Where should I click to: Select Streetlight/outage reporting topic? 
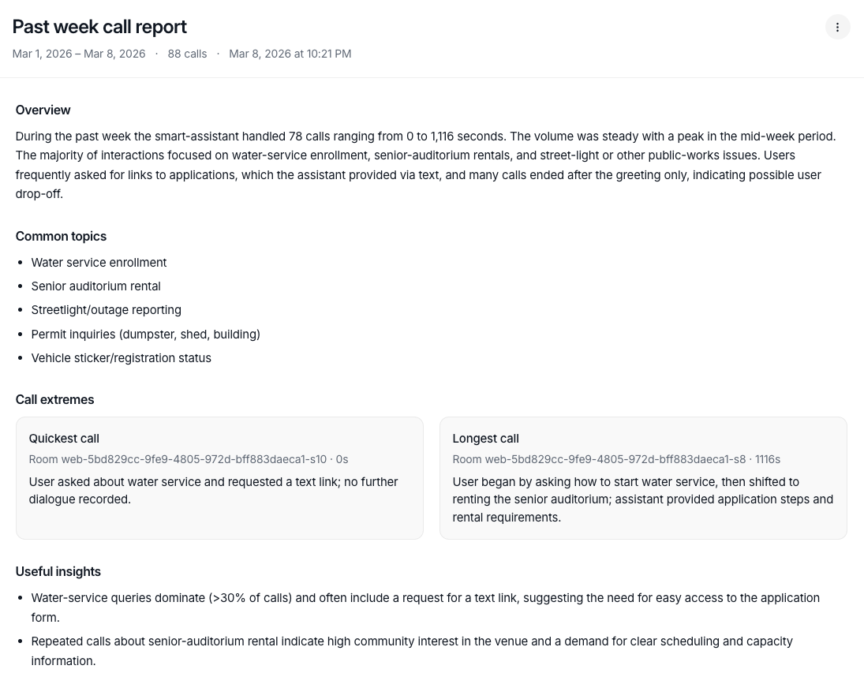(x=106, y=310)
